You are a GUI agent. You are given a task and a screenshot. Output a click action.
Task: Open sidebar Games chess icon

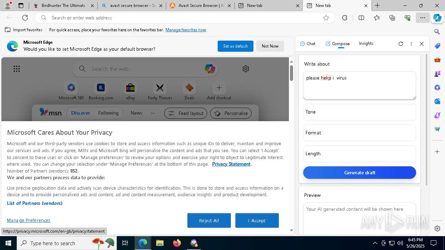[437, 74]
